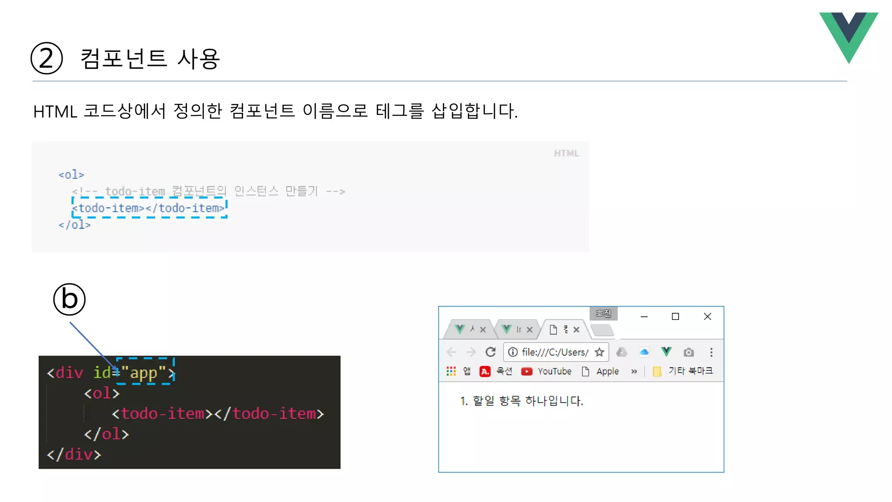
Task: Click the browser back arrow
Action: tap(452, 352)
